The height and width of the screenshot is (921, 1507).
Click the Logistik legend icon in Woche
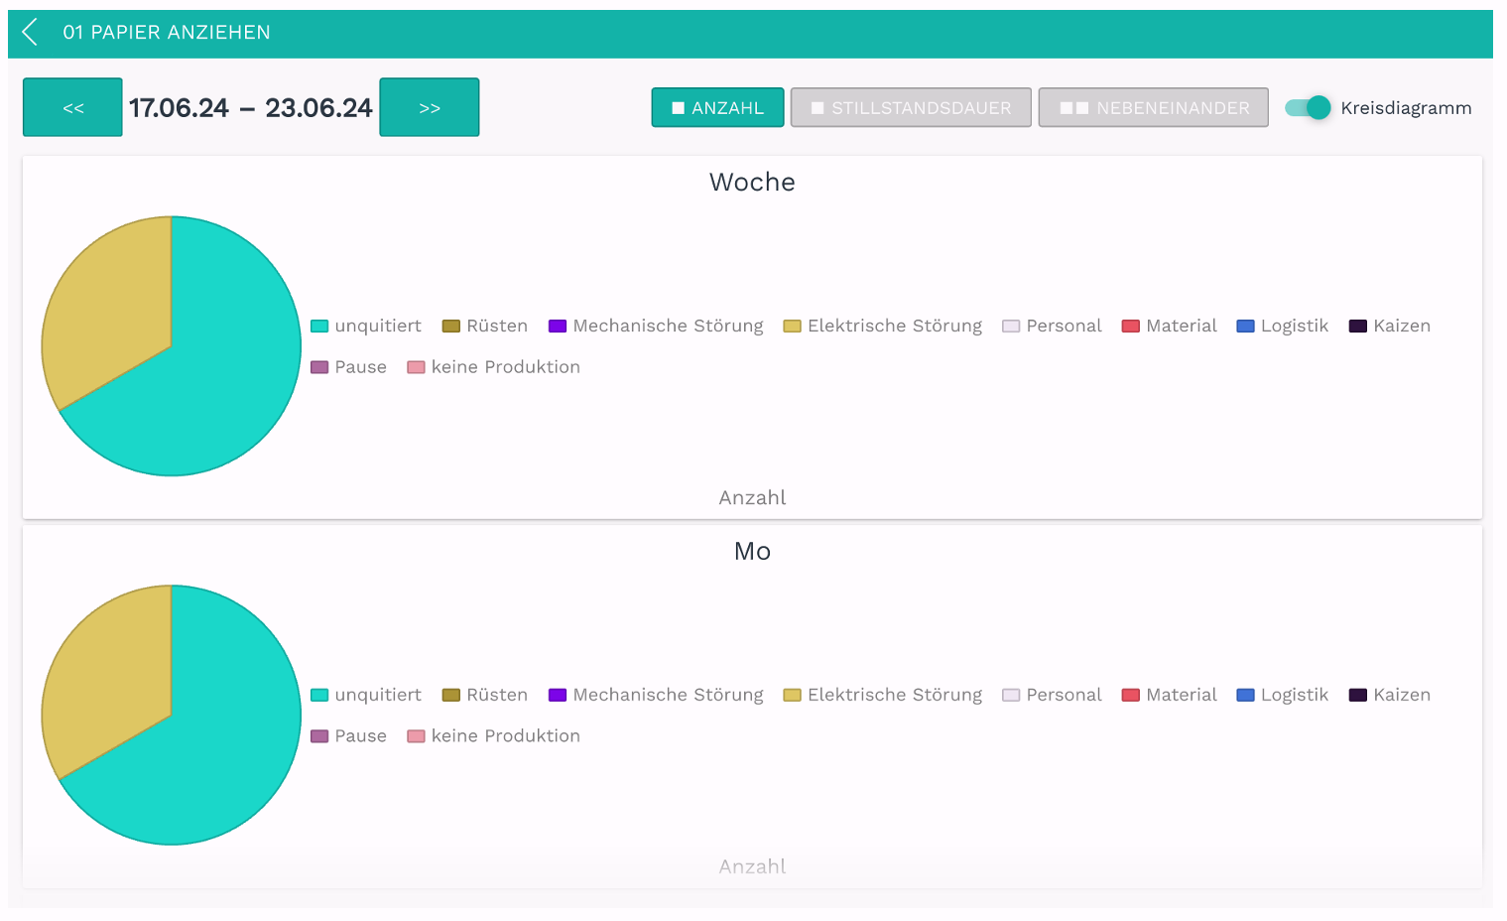click(1245, 327)
